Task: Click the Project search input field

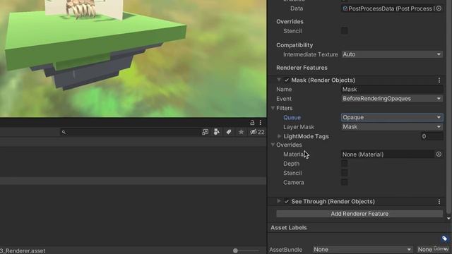Action: tap(130, 132)
